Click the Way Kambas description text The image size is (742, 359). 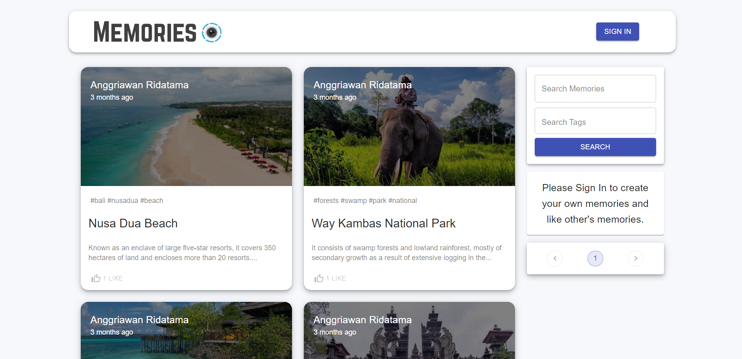(407, 253)
